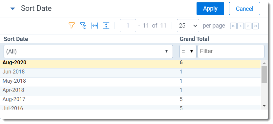The height and width of the screenshot is (124, 273).
Task: Click the Cancel button
Action: pos(244,9)
